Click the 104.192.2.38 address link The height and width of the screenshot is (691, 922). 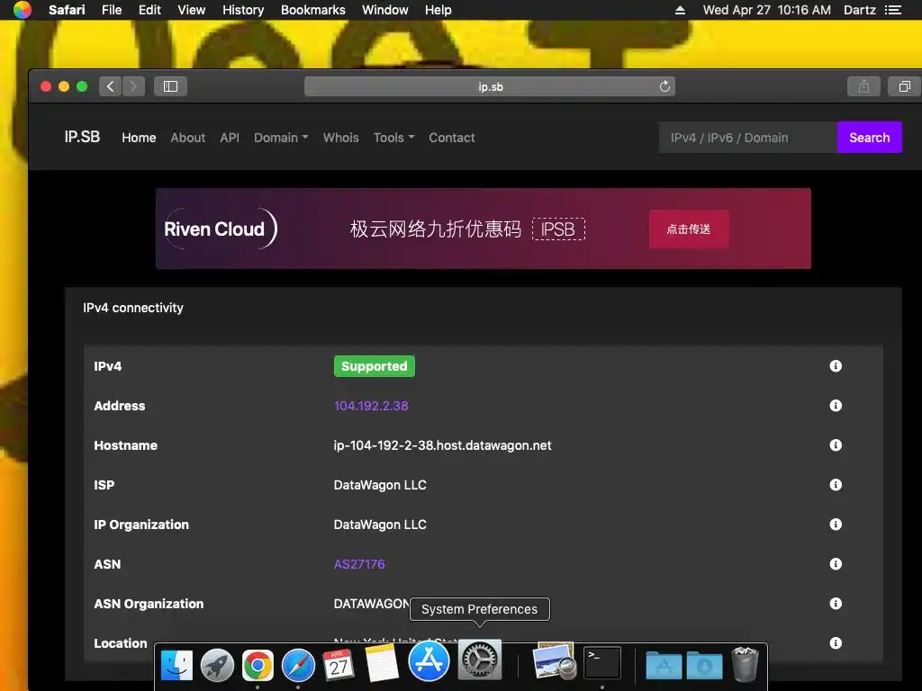[371, 406]
